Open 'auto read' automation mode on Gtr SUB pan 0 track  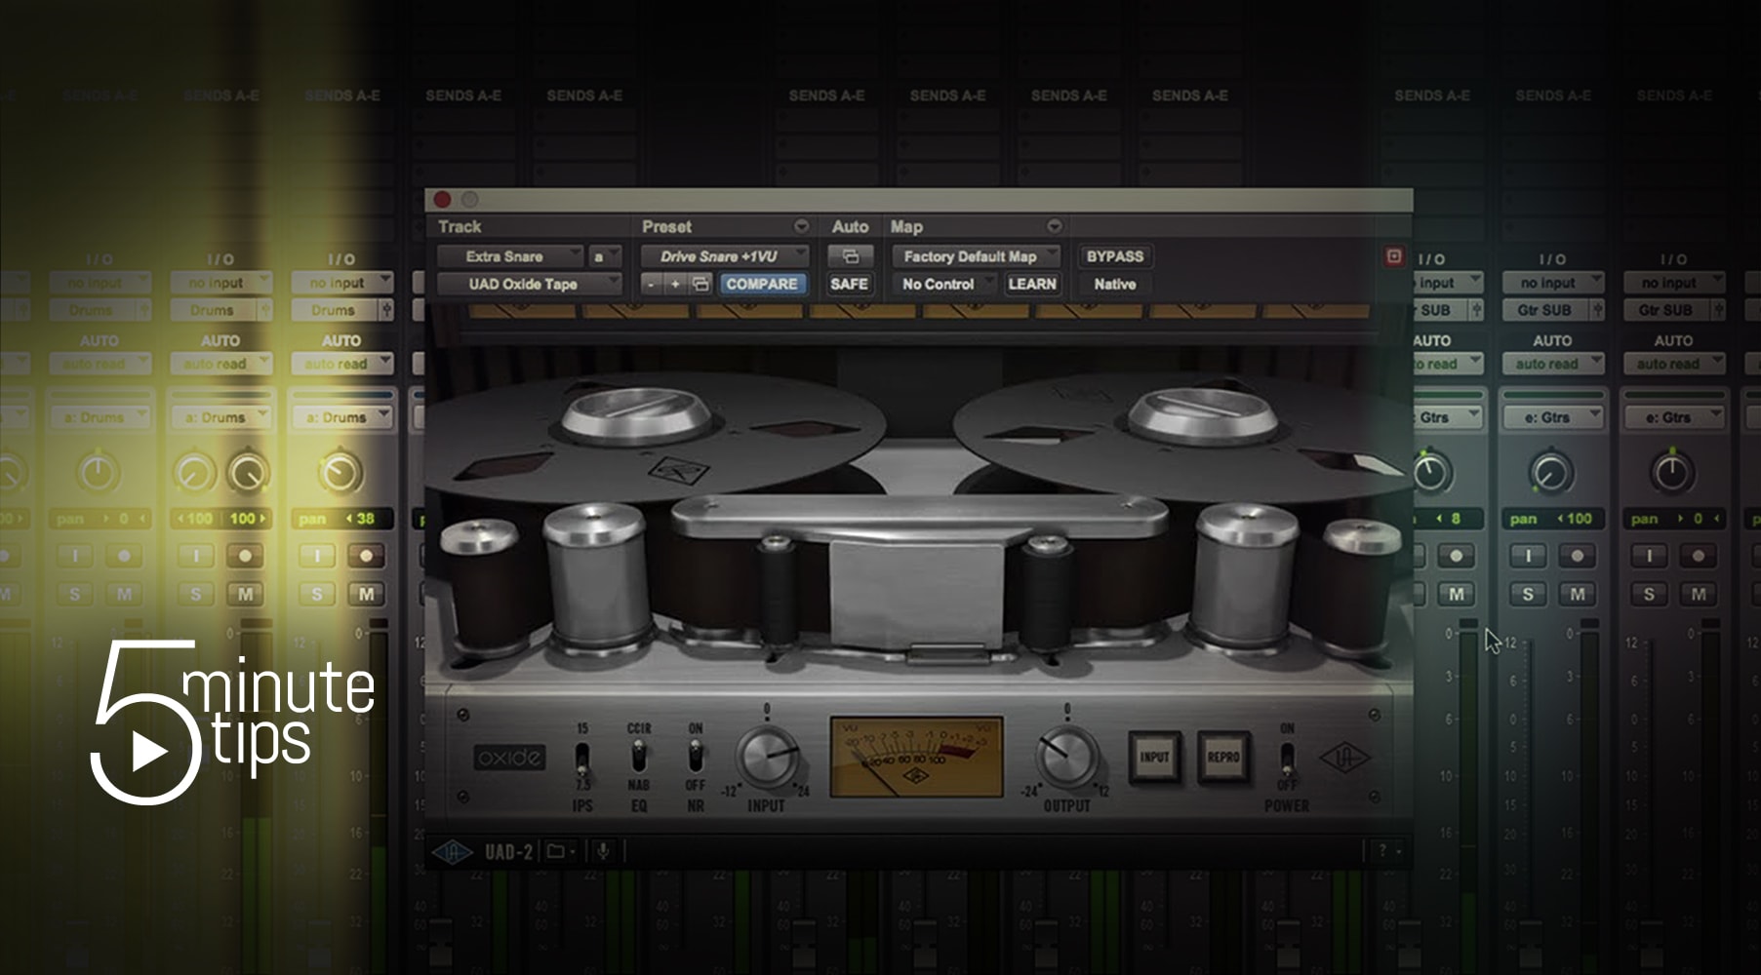click(x=1674, y=364)
